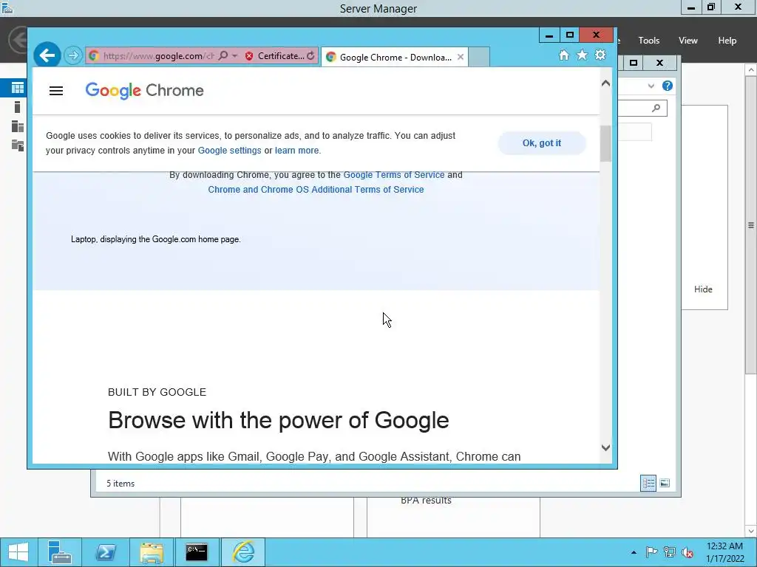
Task: Click the network tray icon
Action: pyautogui.click(x=670, y=552)
